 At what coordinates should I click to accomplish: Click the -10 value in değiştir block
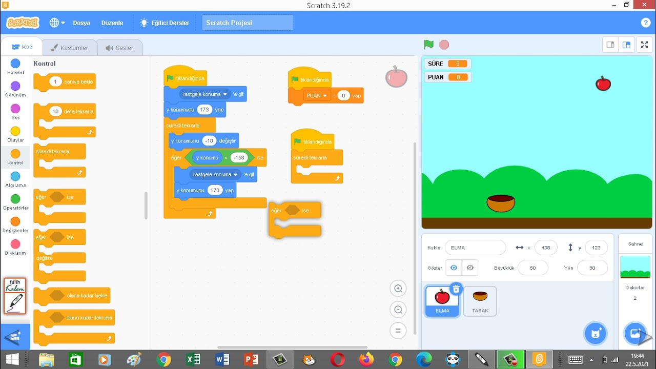coord(209,141)
